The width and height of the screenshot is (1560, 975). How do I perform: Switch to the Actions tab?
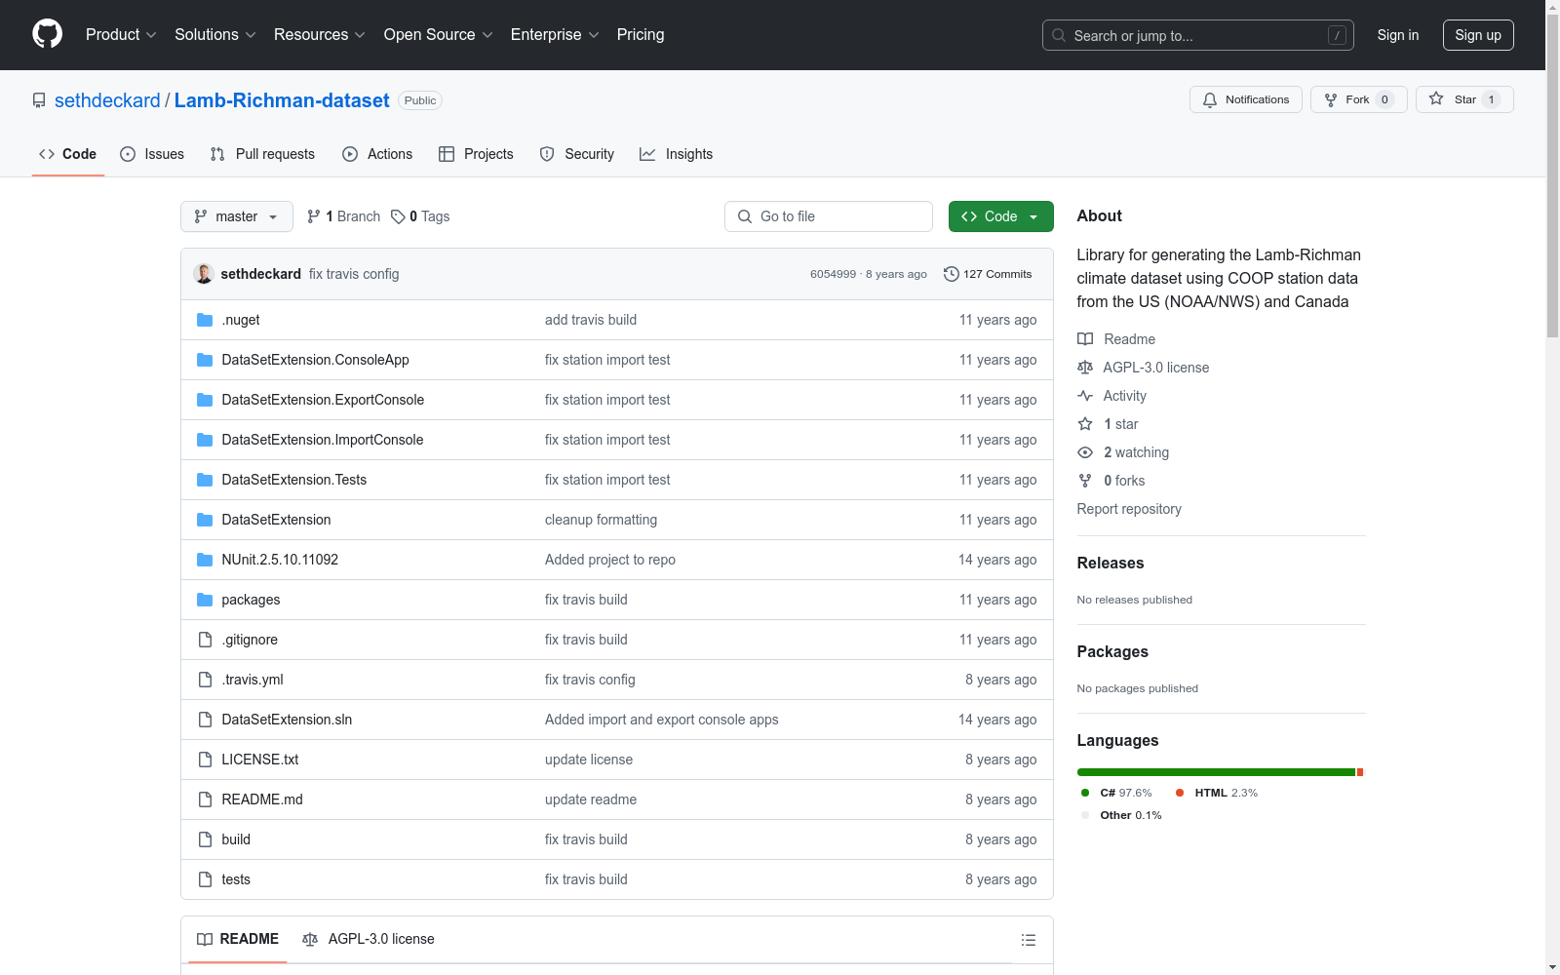coord(377,154)
